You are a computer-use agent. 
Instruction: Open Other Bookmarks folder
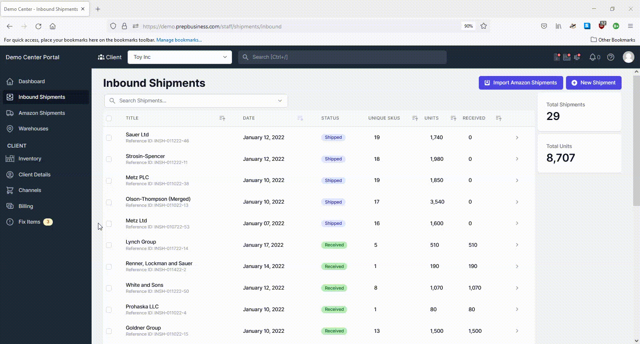[613, 40]
